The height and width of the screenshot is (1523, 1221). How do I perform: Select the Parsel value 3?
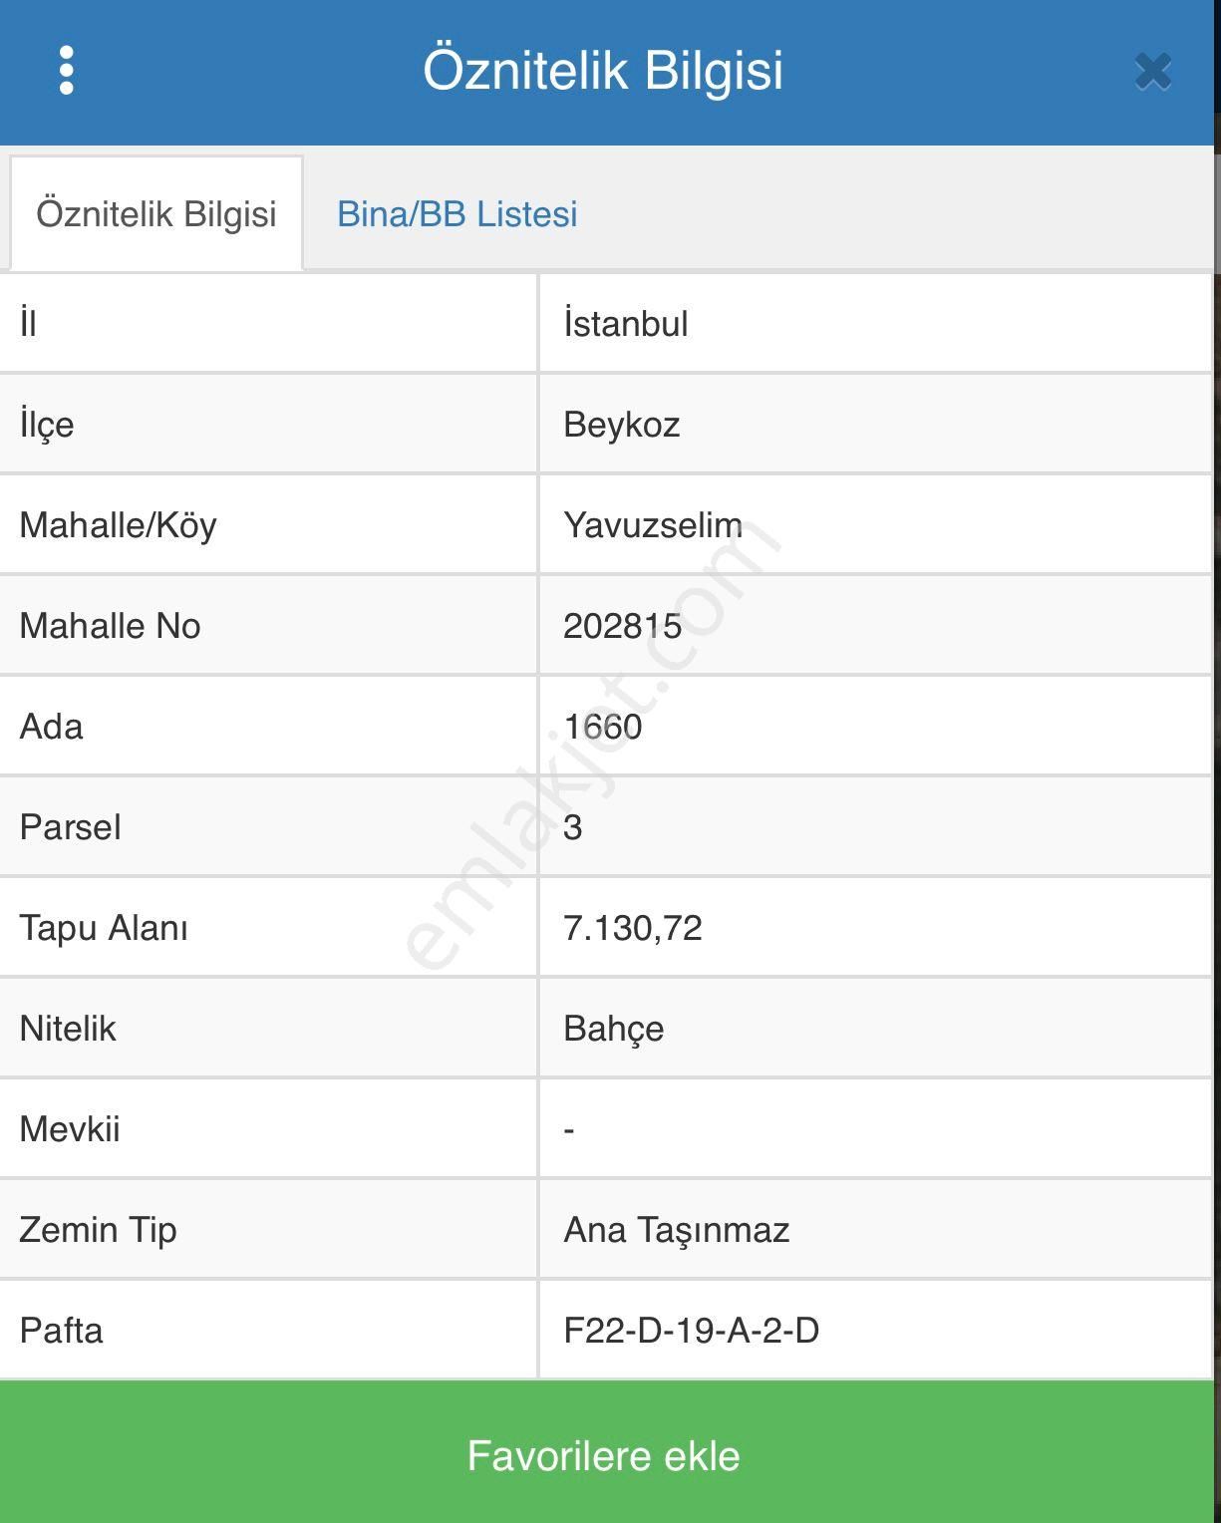tap(573, 827)
